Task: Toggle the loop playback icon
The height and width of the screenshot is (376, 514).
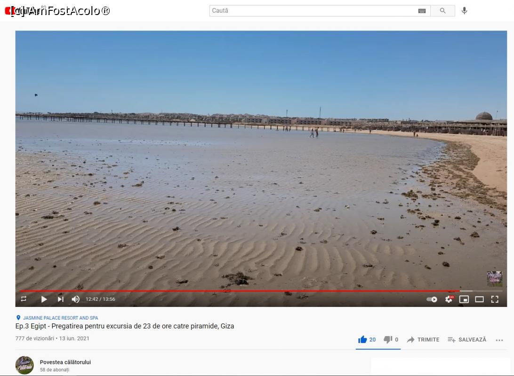Action: [24, 299]
